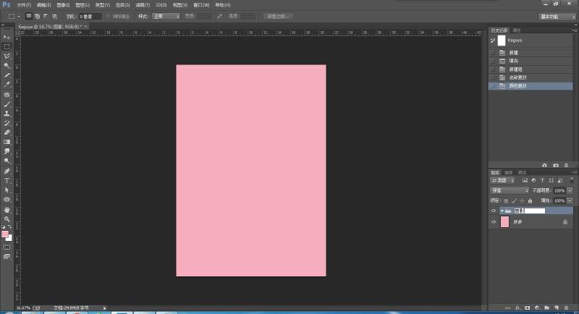Viewport: 579px width, 314px height.
Task: Toggle Quick Mask mode in toolbox
Action: pyautogui.click(x=7, y=247)
